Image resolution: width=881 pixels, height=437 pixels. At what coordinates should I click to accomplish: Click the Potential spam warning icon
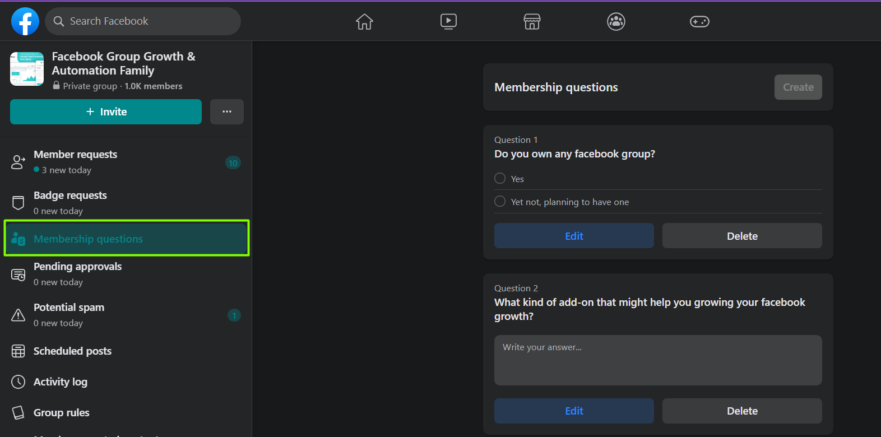point(18,315)
